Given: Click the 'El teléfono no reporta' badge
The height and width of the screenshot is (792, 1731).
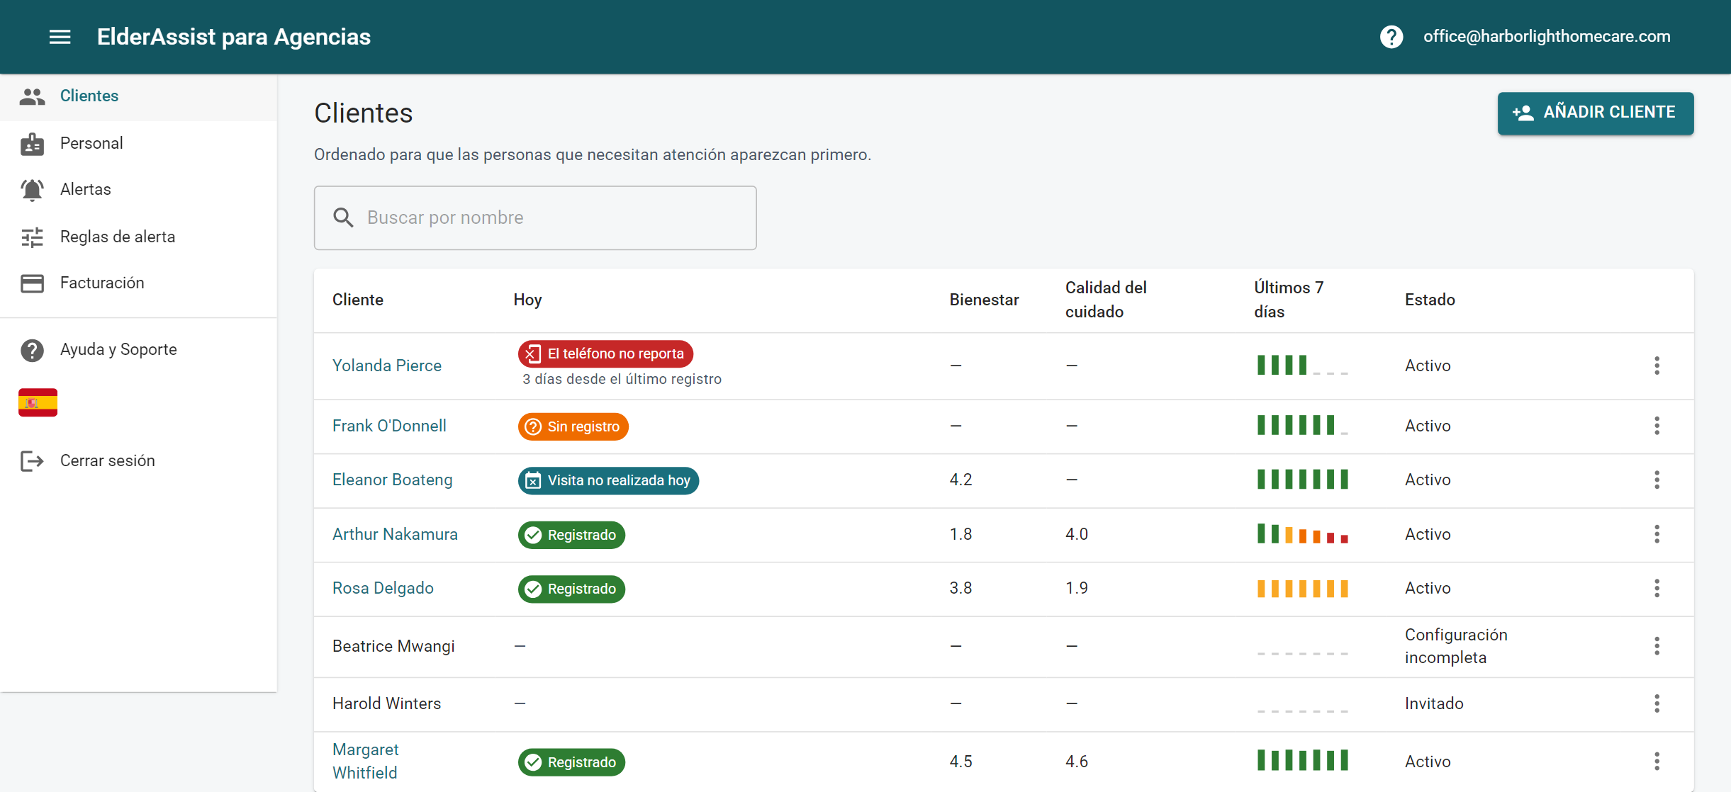Looking at the screenshot, I should (605, 353).
